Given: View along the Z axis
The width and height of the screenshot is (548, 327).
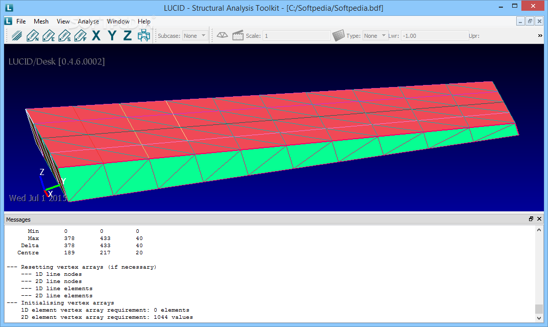Looking at the screenshot, I should point(128,36).
